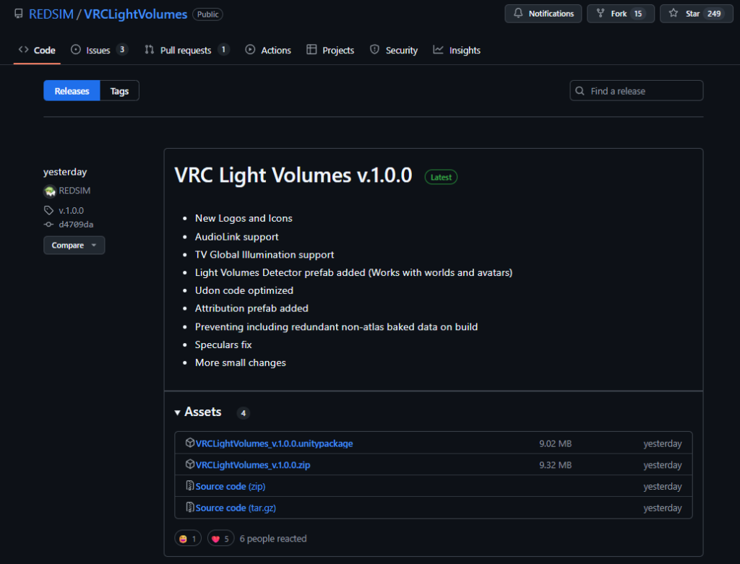Open the Source code (zip) link
The height and width of the screenshot is (564, 740).
tap(231, 486)
